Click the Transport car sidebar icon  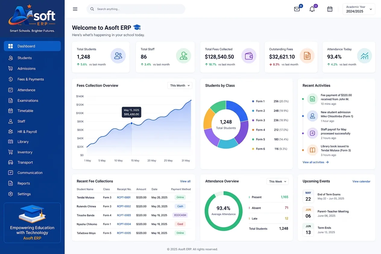tap(11, 162)
